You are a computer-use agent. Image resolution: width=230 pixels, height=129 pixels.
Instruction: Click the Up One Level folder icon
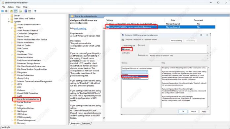coord(12,11)
